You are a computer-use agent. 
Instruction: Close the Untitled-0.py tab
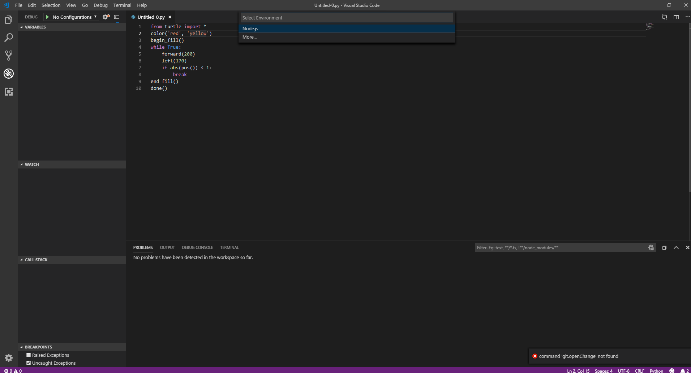[x=170, y=17]
